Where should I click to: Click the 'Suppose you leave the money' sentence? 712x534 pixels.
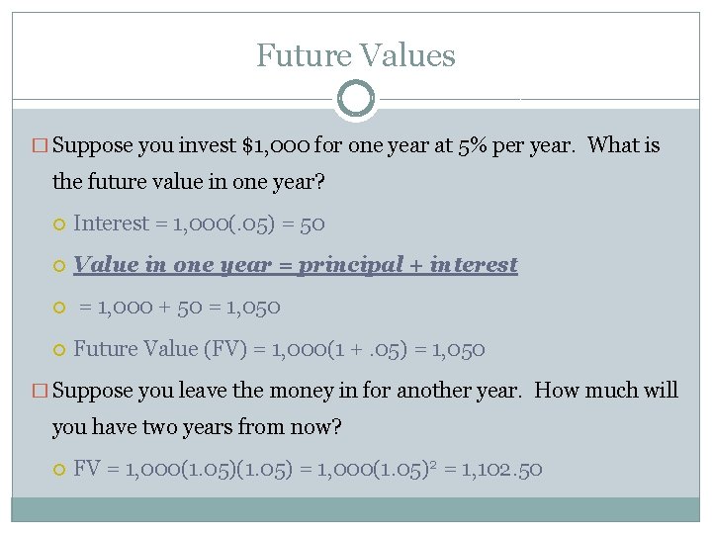[364, 390]
